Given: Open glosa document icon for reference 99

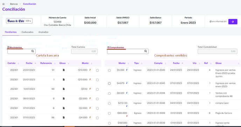Looking at the screenshot, I should [64, 89].
